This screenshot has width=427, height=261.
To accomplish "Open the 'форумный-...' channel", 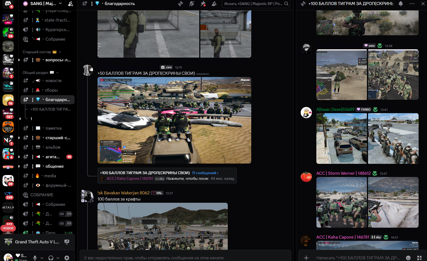I will (48, 185).
